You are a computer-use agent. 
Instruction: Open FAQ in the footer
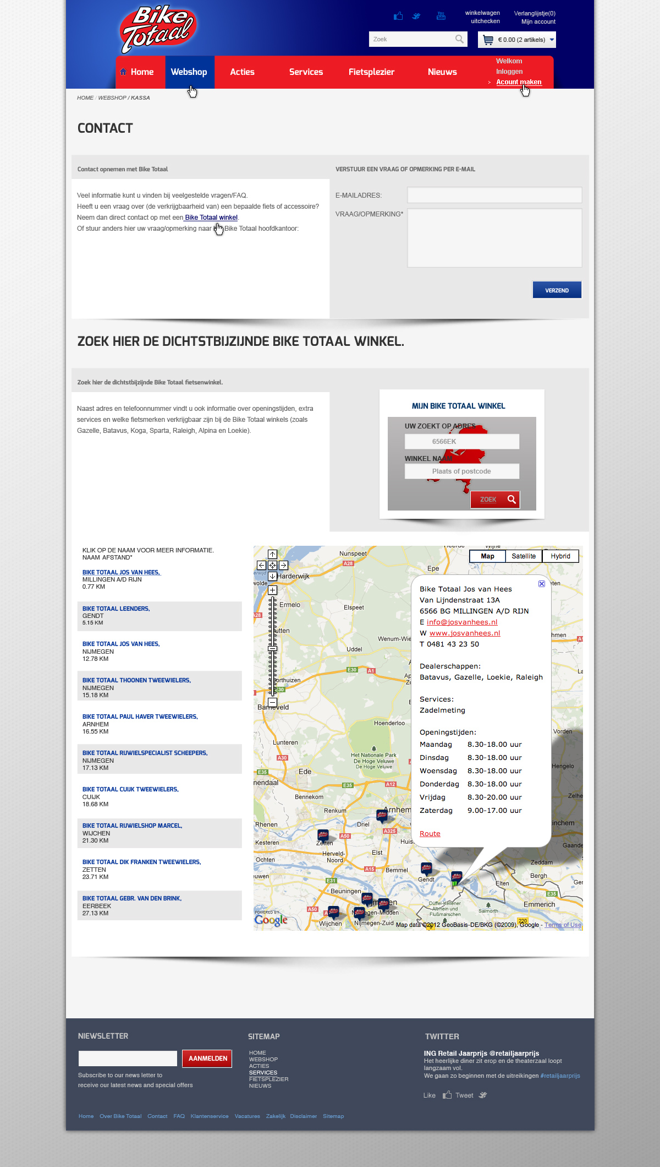[x=179, y=1116]
